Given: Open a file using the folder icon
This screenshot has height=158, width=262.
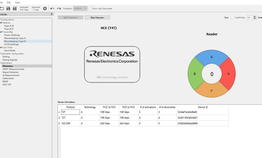Looking at the screenshot, I should click(x=2, y=8).
